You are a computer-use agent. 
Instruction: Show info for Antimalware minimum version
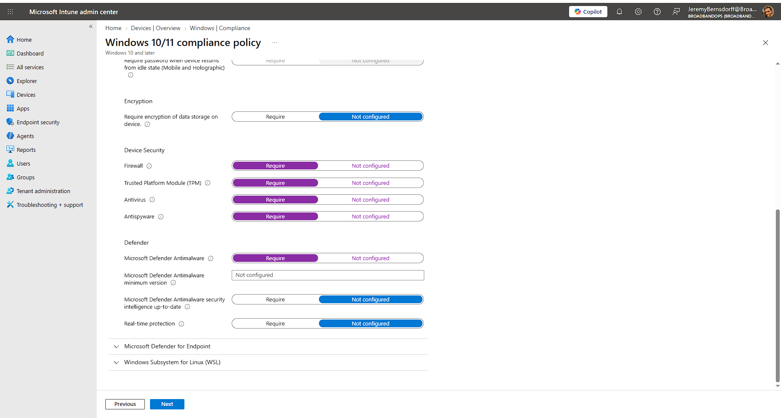pyautogui.click(x=173, y=283)
